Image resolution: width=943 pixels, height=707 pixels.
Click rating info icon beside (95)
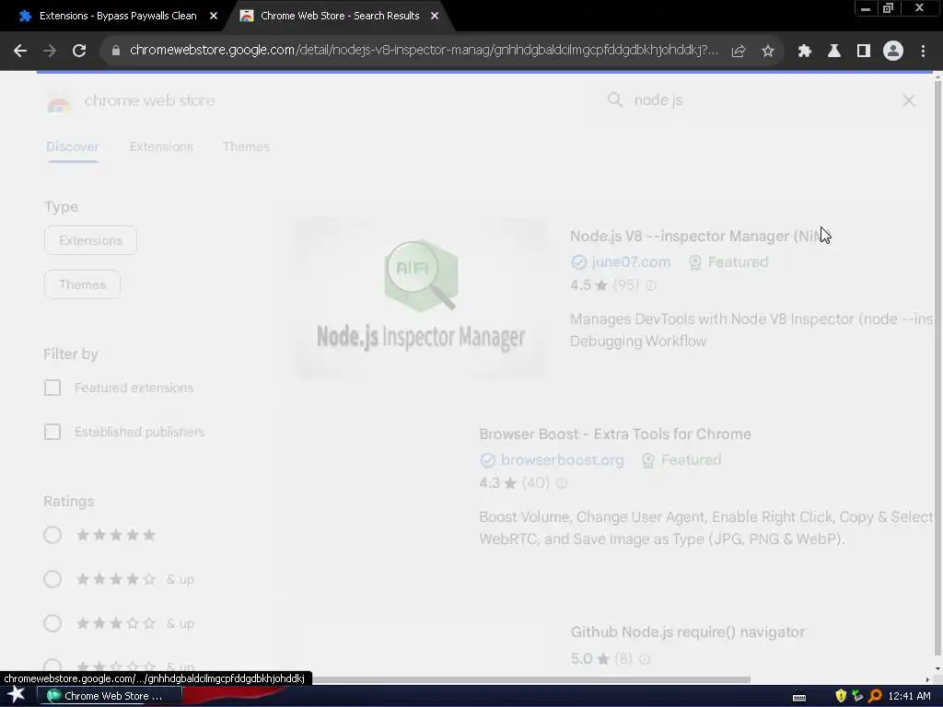pos(651,285)
